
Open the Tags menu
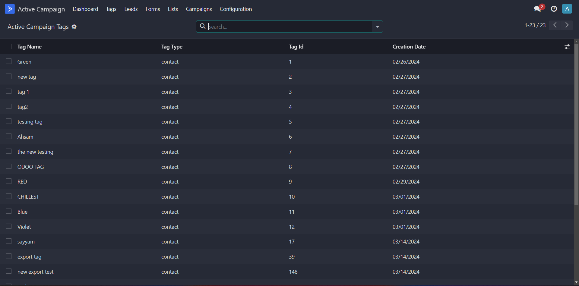click(111, 9)
